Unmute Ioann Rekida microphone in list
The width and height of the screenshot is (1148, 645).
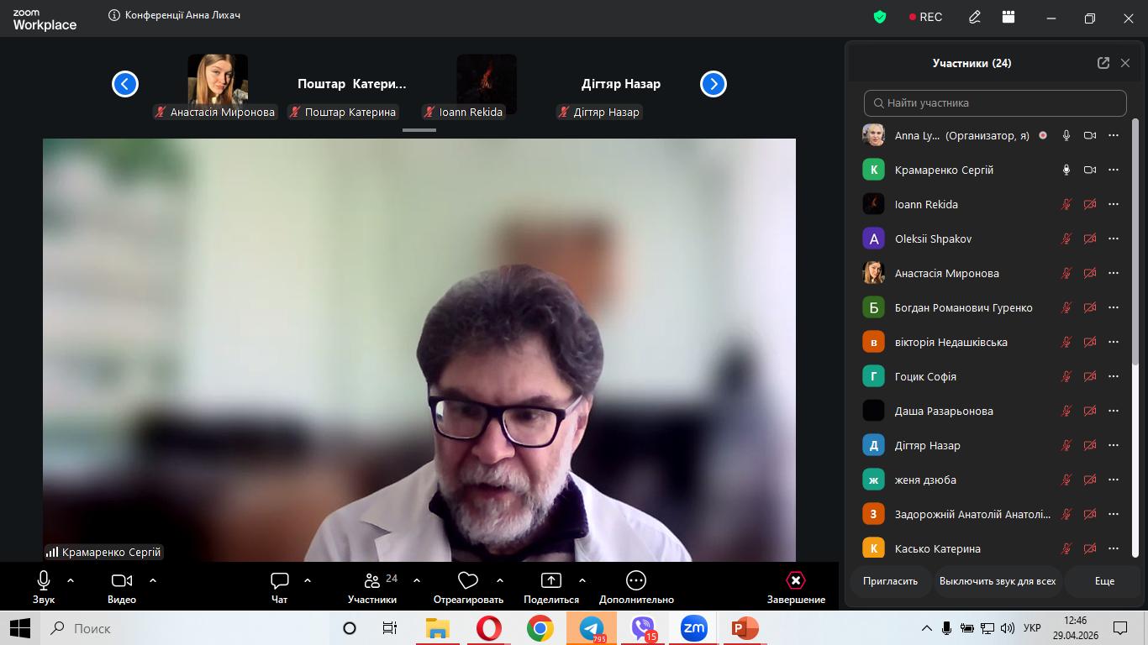[1066, 204]
